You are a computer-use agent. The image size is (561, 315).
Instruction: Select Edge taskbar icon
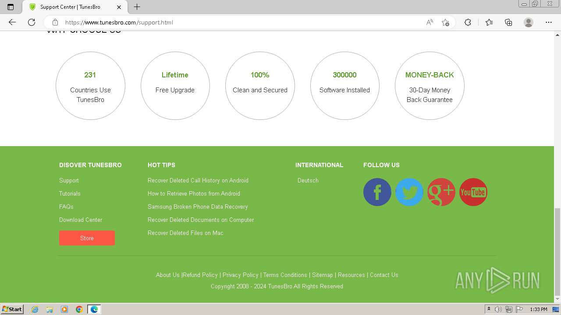tap(94, 309)
